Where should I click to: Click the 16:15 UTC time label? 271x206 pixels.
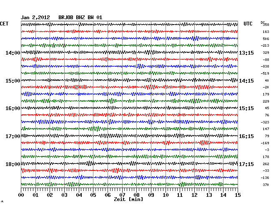(246, 136)
